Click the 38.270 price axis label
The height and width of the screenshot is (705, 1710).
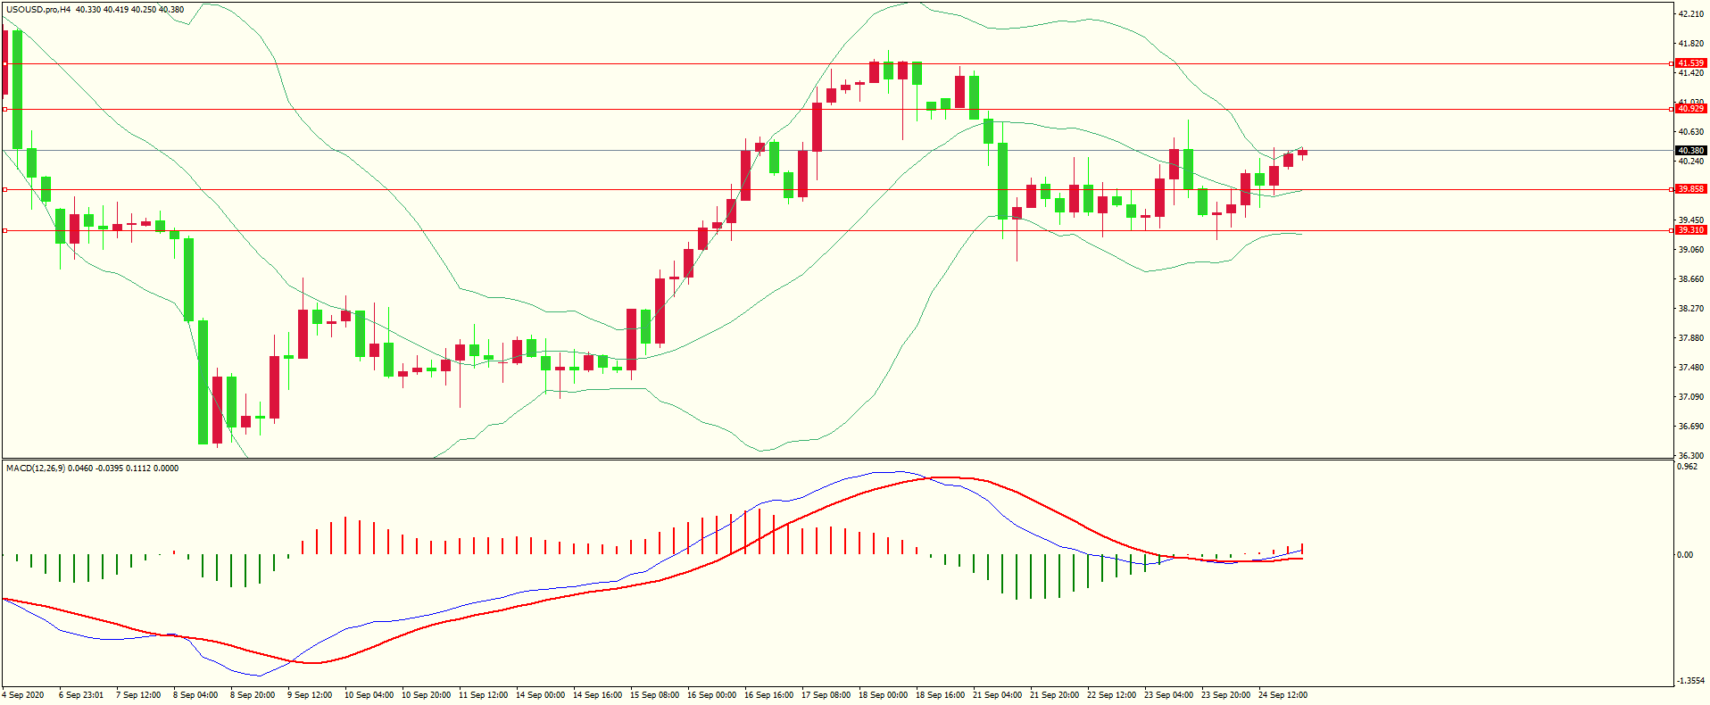1691,309
